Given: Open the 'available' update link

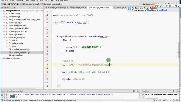Looking at the screenshot, I should [163, 10].
